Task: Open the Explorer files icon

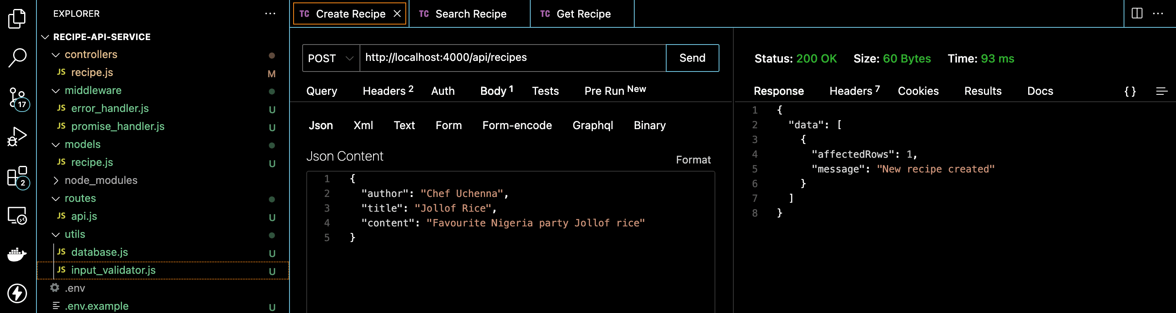Action: pyautogui.click(x=17, y=19)
